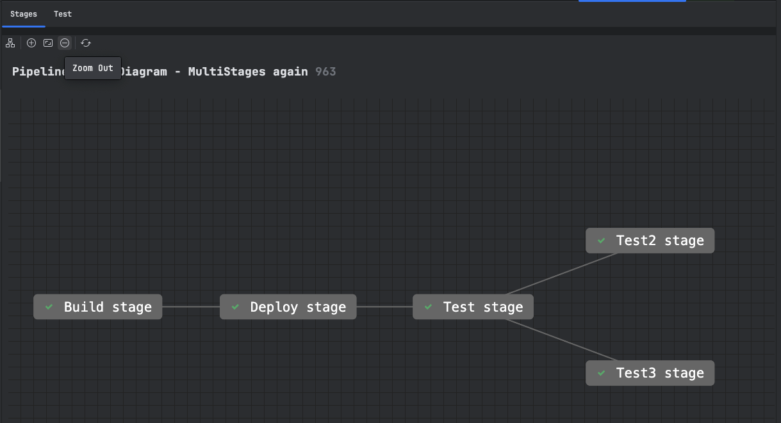The height and width of the screenshot is (423, 781).
Task: Select the Test2 stage node
Action: 650,241
